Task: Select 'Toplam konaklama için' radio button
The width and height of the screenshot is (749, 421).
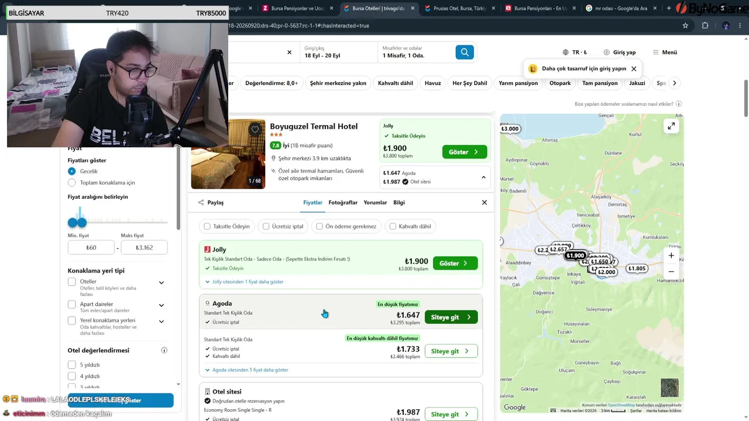Action: [x=72, y=182]
